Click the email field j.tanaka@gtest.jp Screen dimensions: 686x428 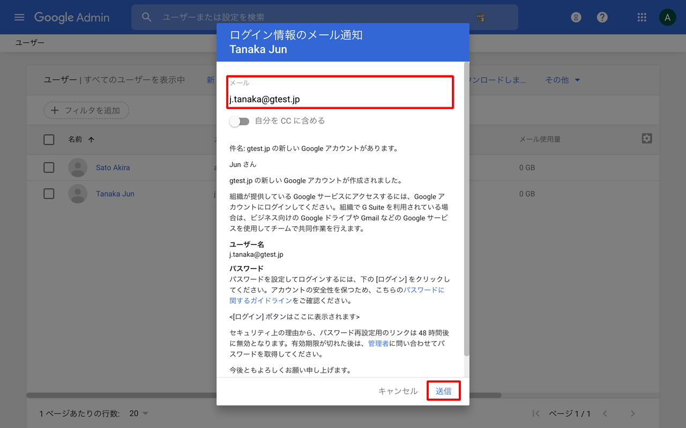tap(340, 92)
